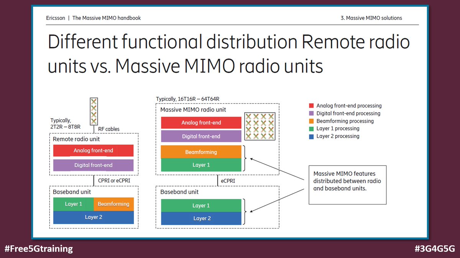Click the red Analog front-end legend swatch

[312, 106]
